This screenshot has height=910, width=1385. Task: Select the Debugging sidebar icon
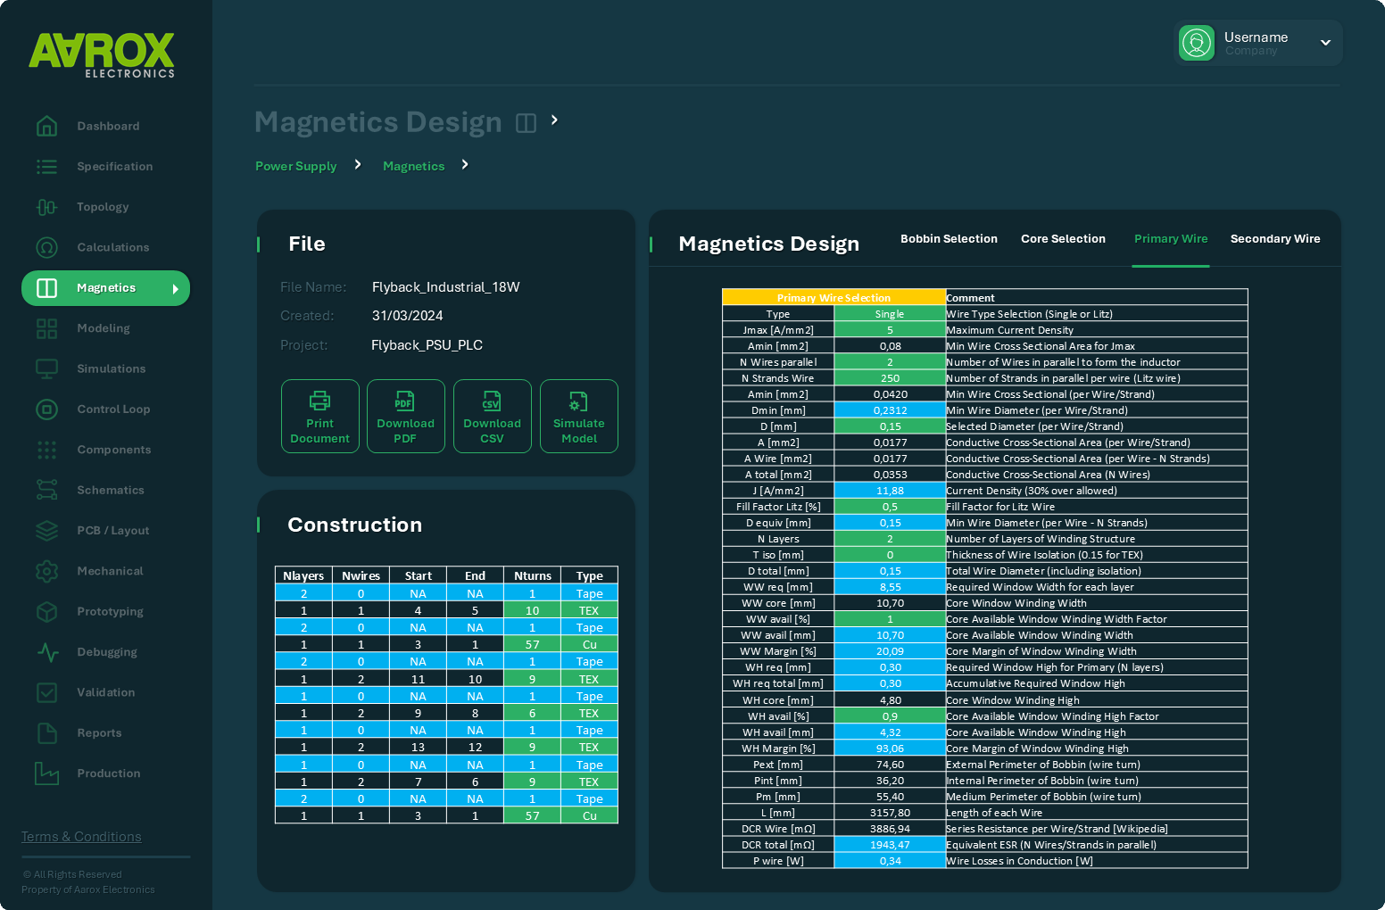point(46,652)
